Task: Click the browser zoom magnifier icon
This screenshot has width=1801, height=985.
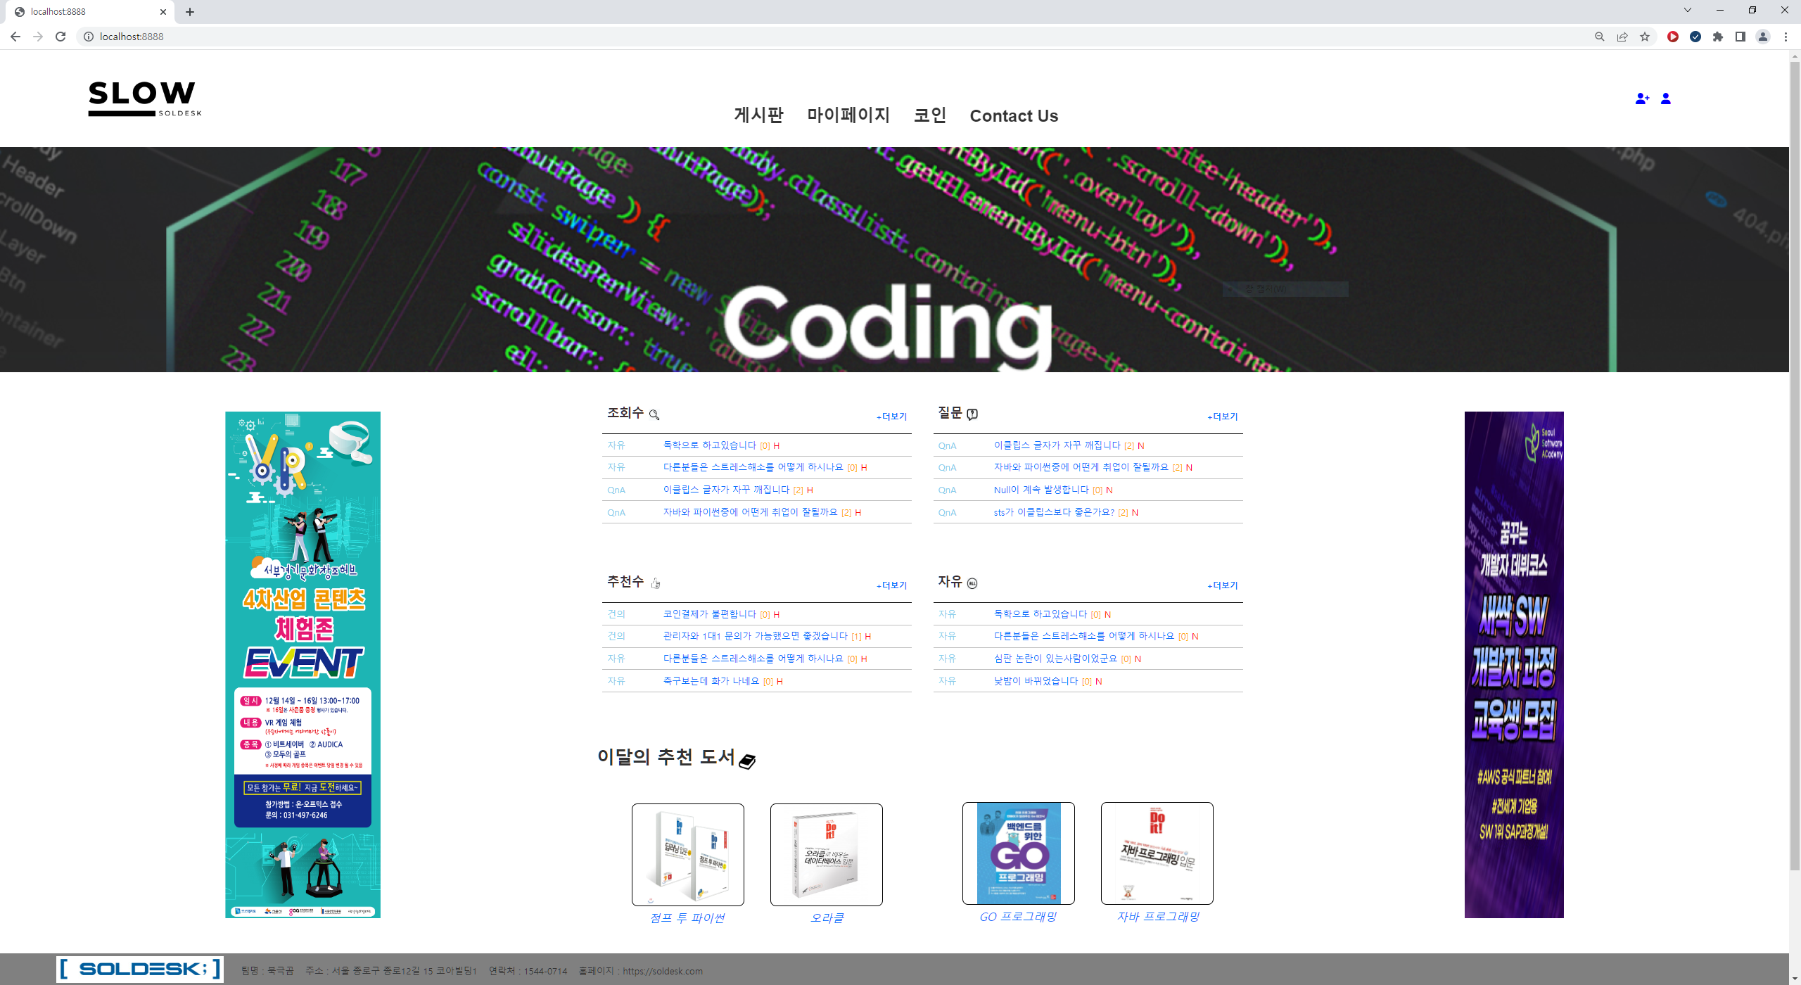Action: (1599, 37)
